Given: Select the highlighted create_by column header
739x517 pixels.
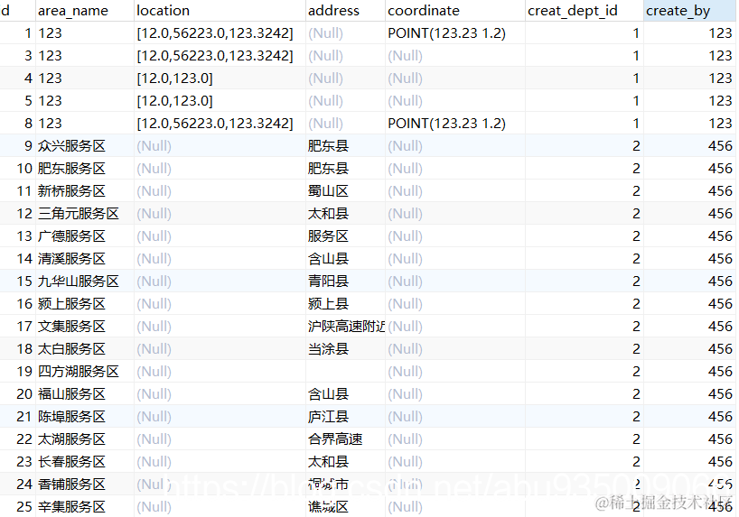Looking at the screenshot, I should coord(689,10).
